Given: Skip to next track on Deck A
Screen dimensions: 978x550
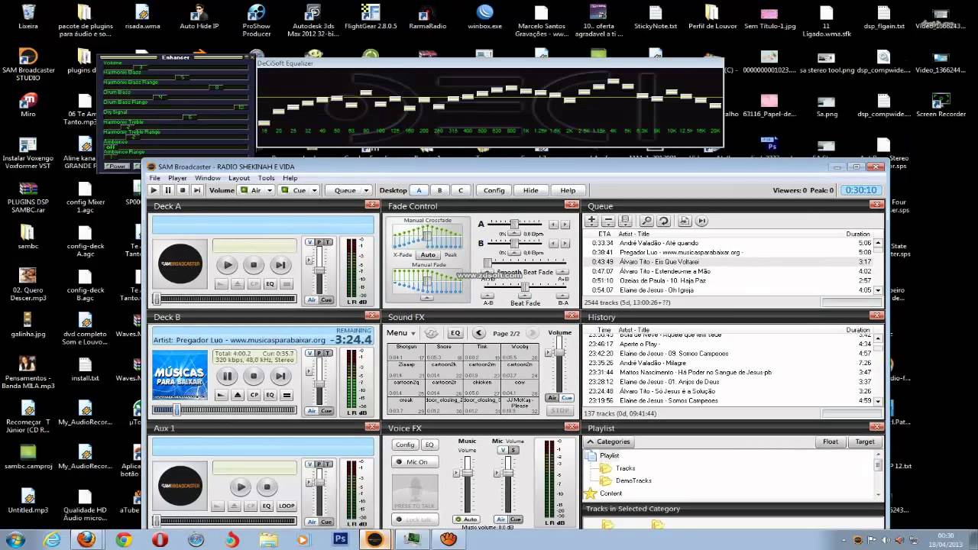Looking at the screenshot, I should [280, 265].
